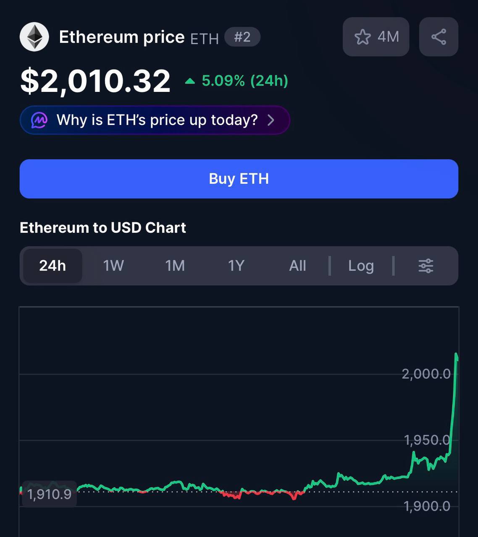
Task: Show the All time range
Action: coord(297,266)
